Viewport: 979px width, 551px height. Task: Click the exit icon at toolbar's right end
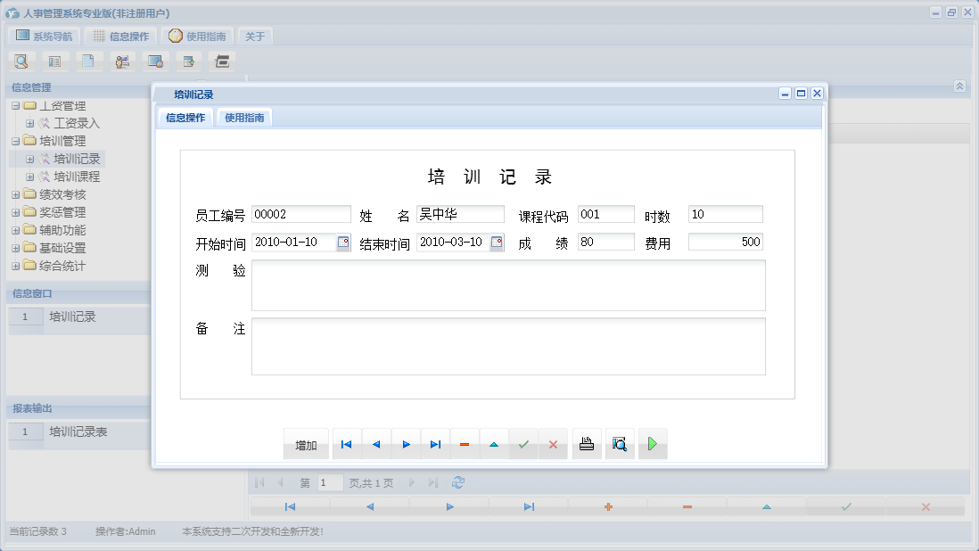pyautogui.click(x=221, y=61)
